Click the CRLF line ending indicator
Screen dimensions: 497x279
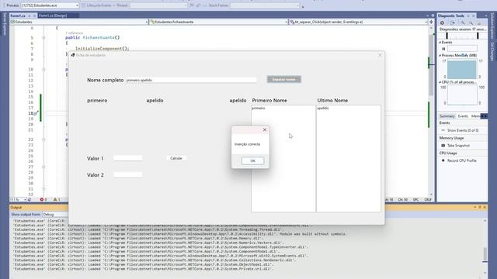(x=428, y=200)
